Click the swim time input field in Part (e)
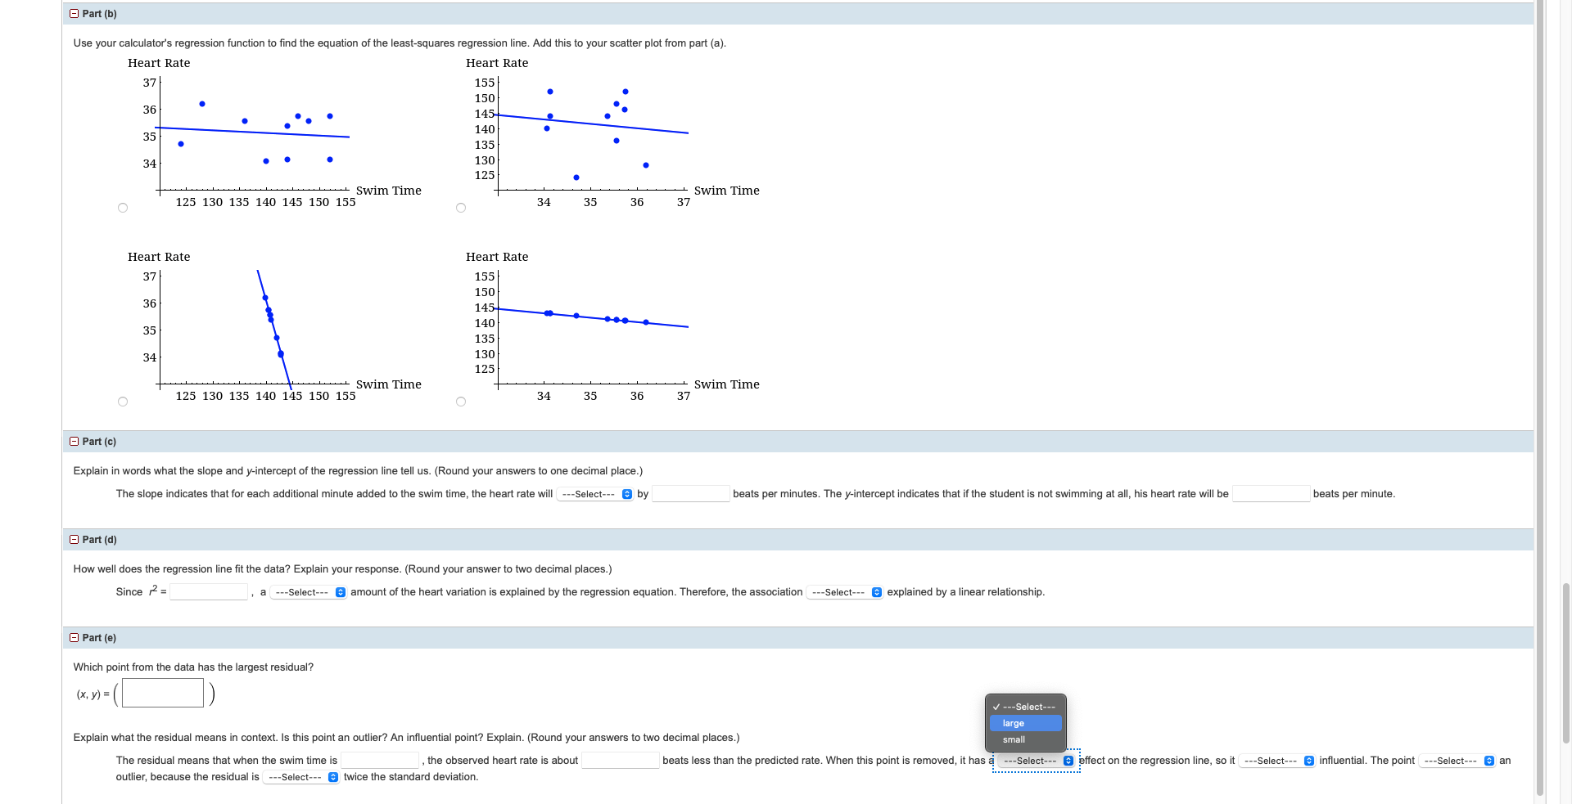 click(x=379, y=760)
